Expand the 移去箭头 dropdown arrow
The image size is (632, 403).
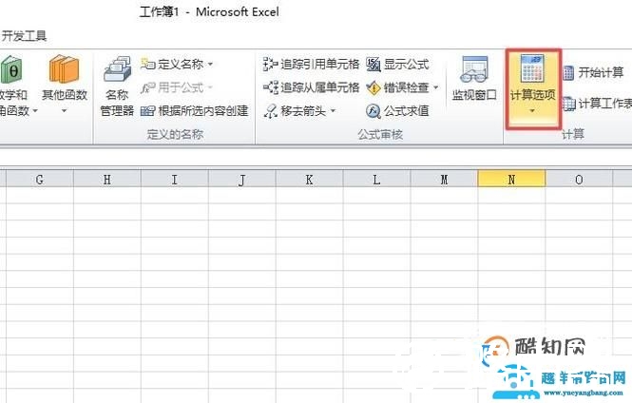[333, 110]
